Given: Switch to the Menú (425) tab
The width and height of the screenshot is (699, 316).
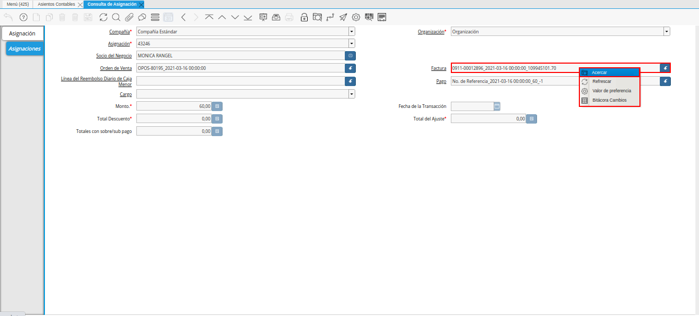Looking at the screenshot, I should (18, 4).
